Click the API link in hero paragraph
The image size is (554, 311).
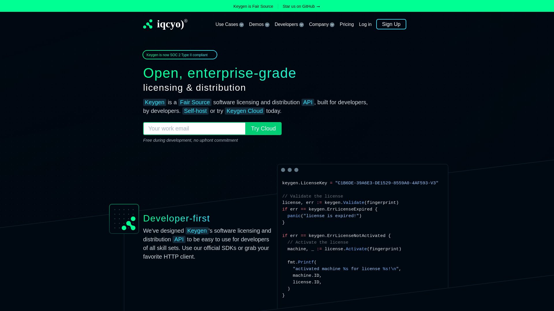click(x=308, y=102)
